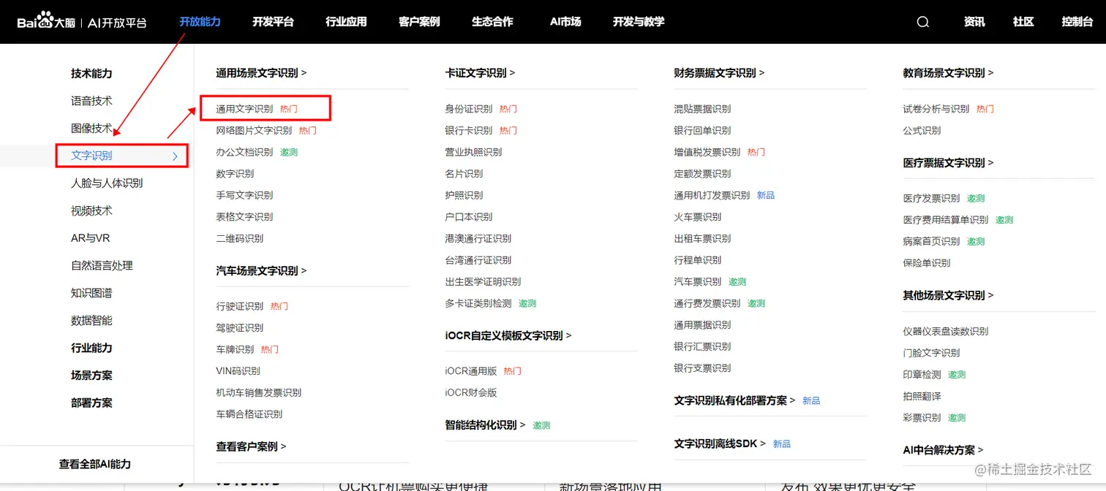The image size is (1106, 491).
Task: Open 手写文字识别 link
Action: pos(244,195)
